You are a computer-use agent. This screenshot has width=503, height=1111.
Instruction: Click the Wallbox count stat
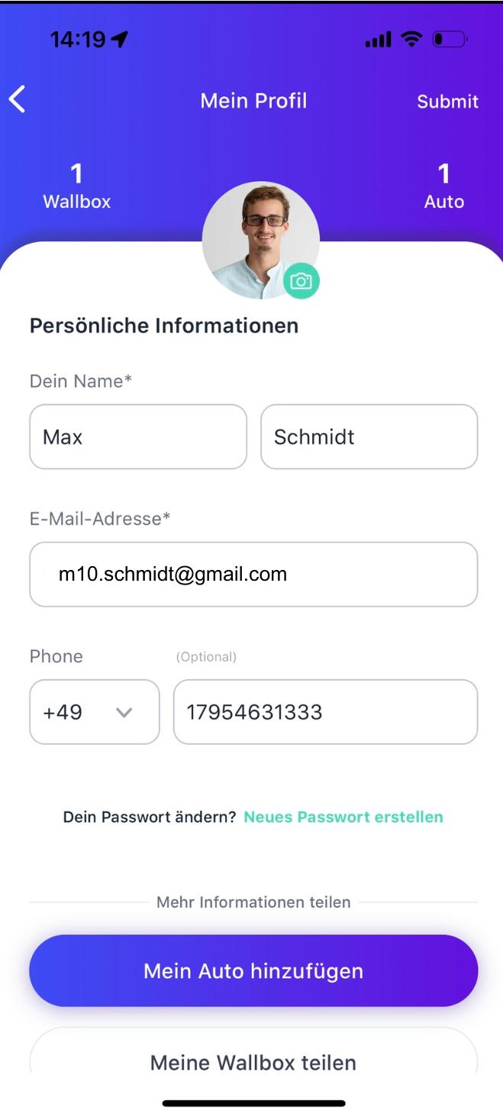click(76, 186)
